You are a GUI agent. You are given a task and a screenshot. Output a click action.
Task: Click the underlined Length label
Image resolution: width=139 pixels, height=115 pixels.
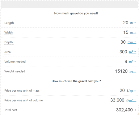9,23
